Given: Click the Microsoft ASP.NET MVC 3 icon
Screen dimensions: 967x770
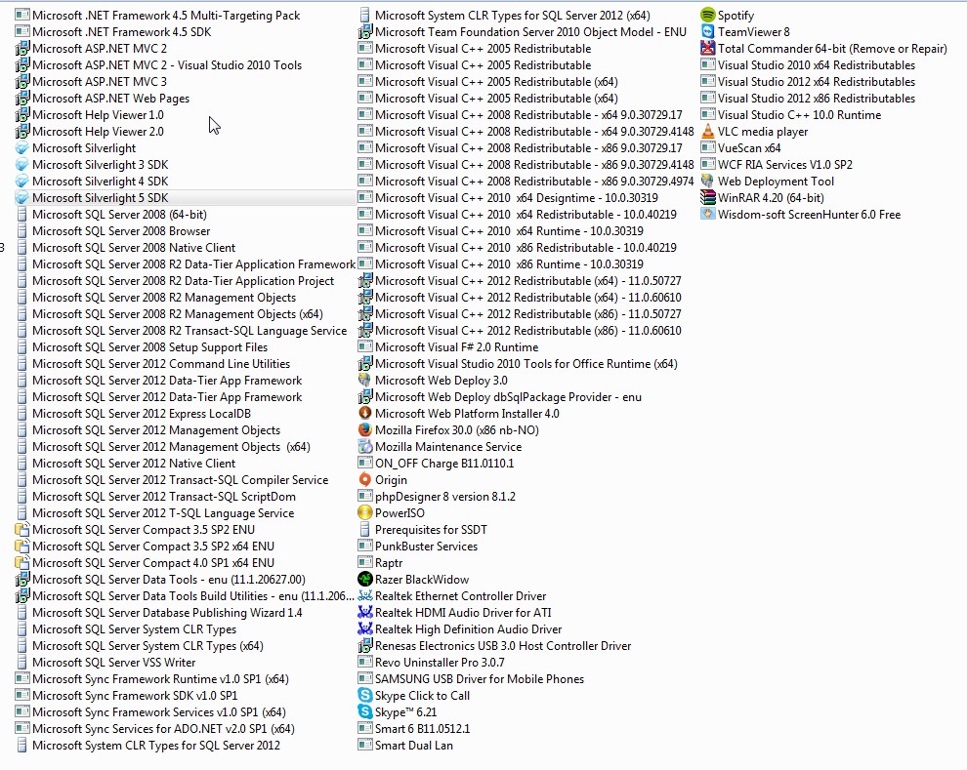Looking at the screenshot, I should tap(22, 81).
